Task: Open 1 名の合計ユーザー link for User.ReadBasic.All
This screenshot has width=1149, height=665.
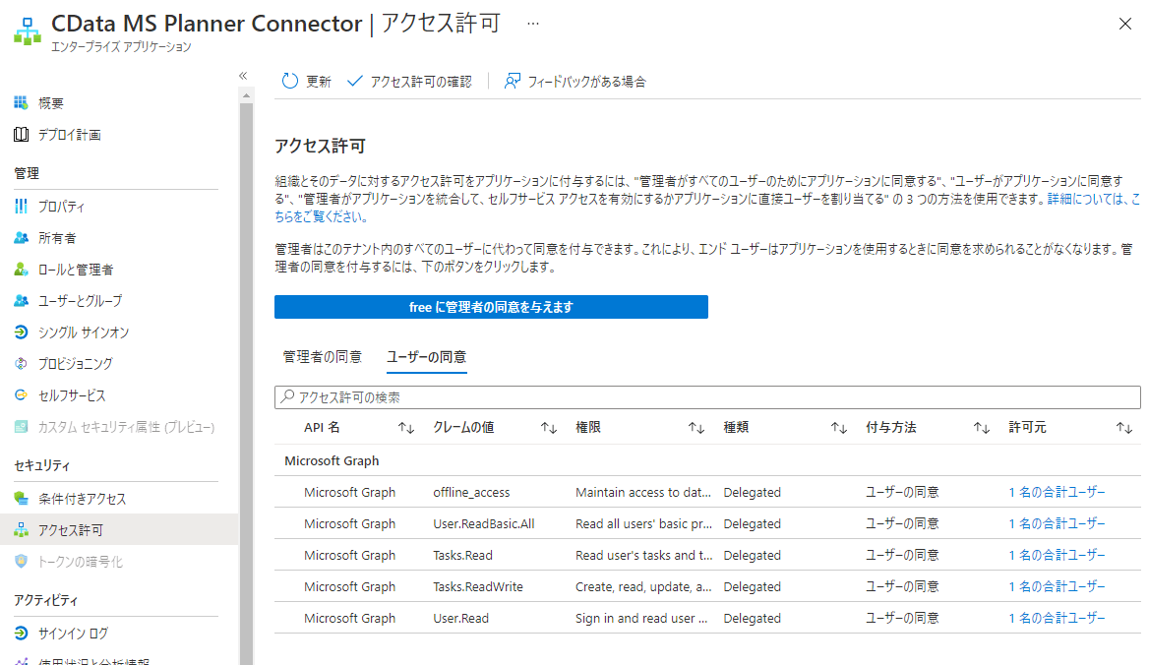Action: [x=1057, y=523]
